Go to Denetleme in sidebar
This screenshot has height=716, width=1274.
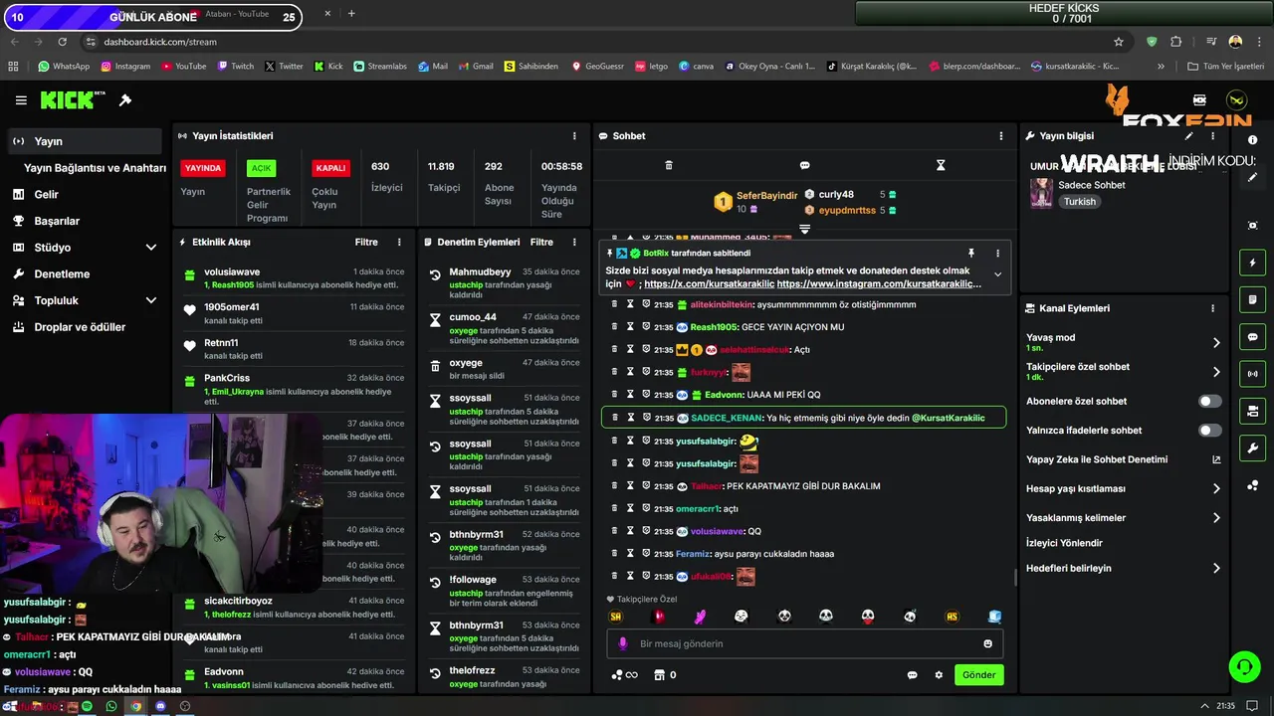click(x=62, y=274)
